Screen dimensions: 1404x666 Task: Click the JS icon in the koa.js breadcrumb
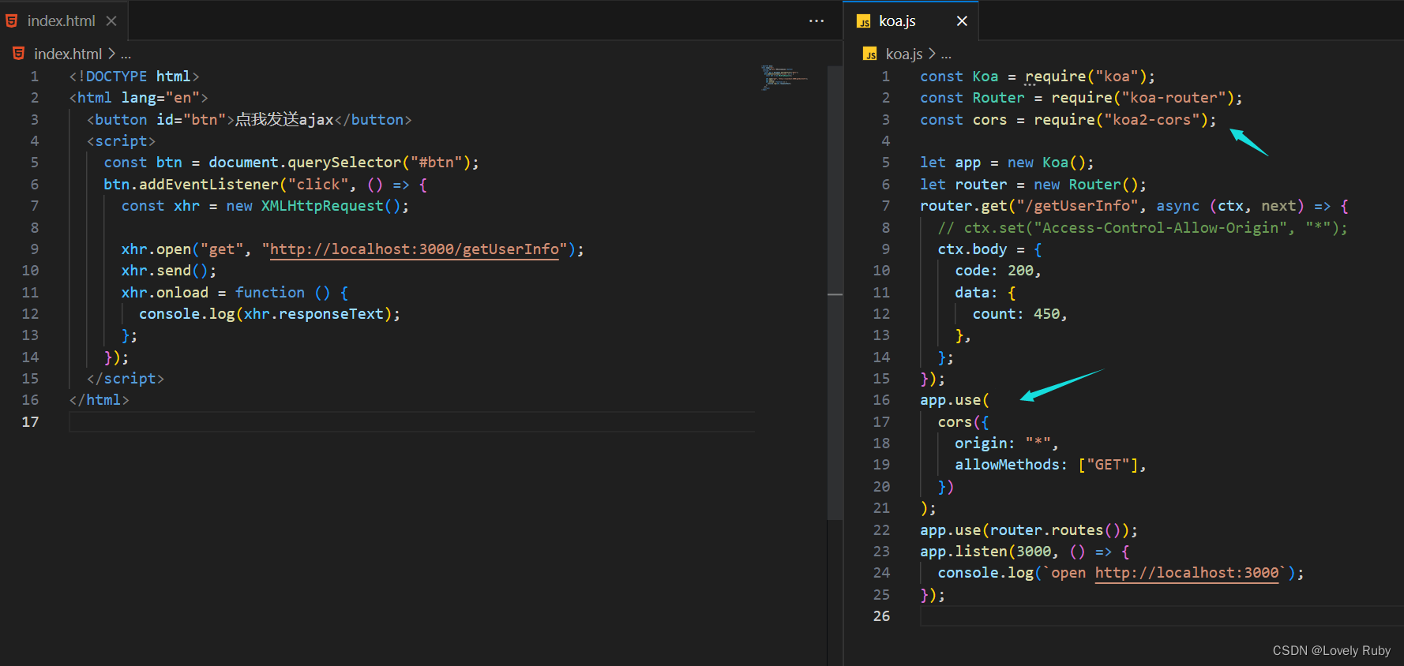pyautogui.click(x=870, y=54)
